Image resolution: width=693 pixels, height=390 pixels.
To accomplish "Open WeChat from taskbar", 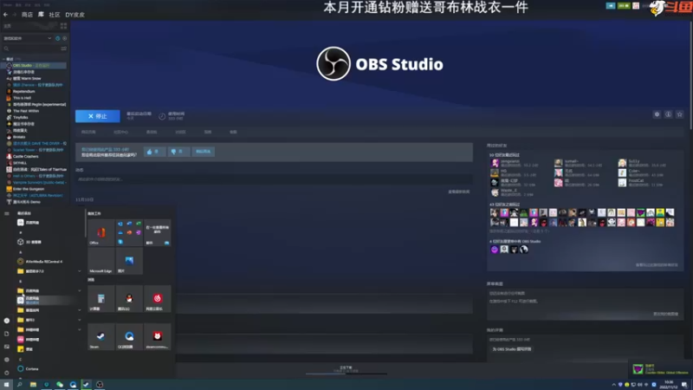I will 60,385.
